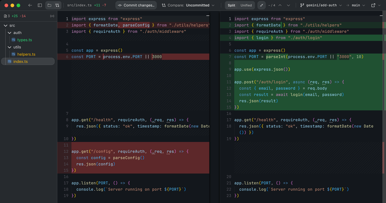Click line 2 import parseConfig in left pane

[133, 25]
